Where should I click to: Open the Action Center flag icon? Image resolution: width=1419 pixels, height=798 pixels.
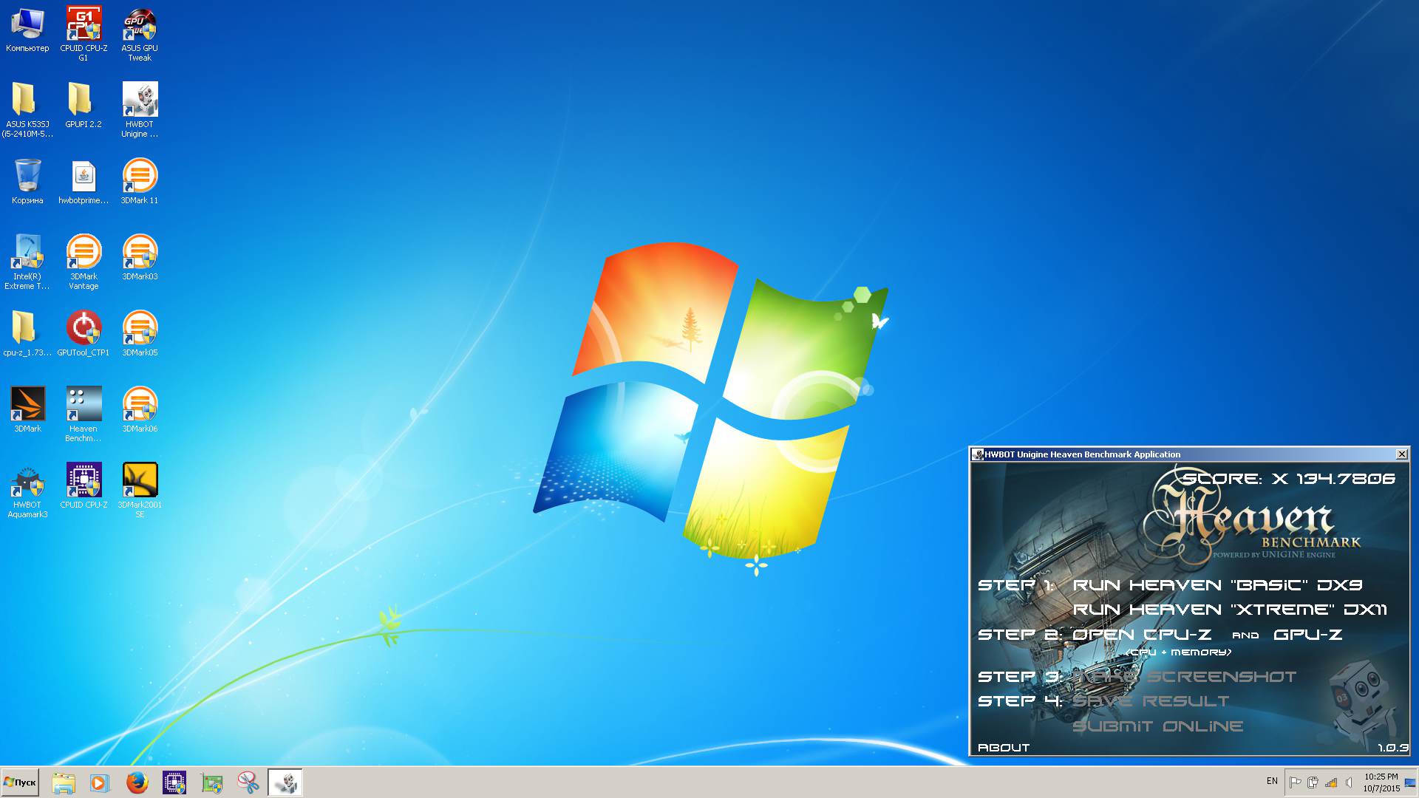click(x=1295, y=782)
